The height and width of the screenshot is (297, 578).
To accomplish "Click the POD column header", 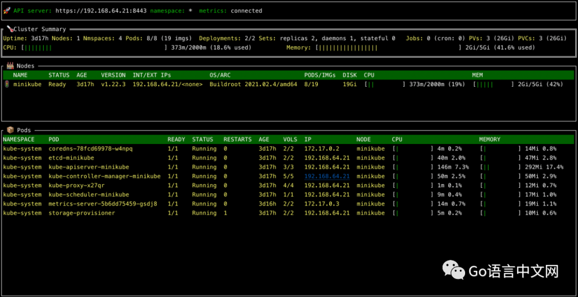I will pos(54,140).
